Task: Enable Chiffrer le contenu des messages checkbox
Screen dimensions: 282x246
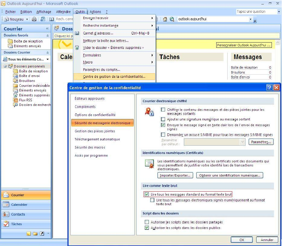Action: [163, 109]
